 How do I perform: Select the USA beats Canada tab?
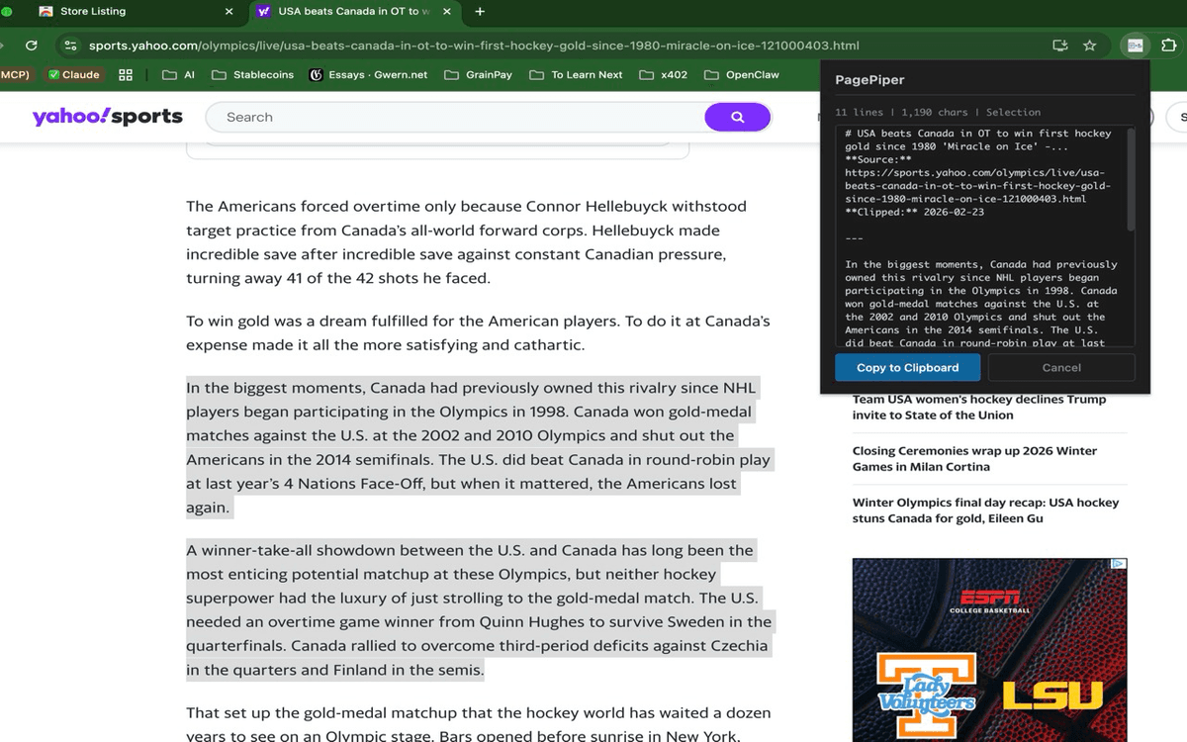click(336, 12)
